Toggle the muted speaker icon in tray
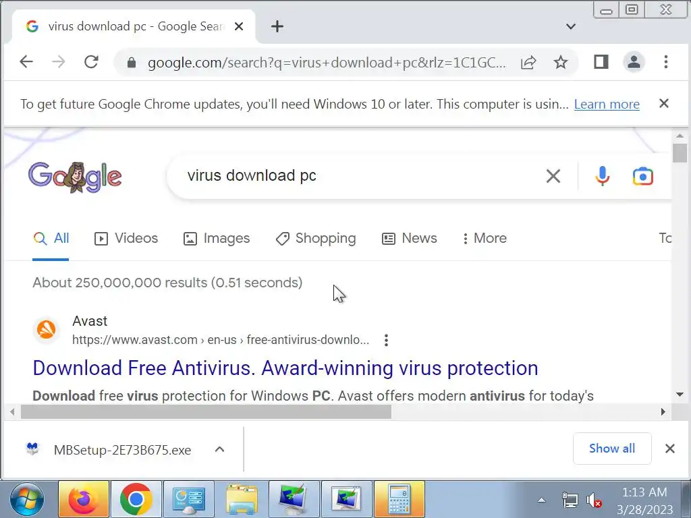 coord(594,500)
